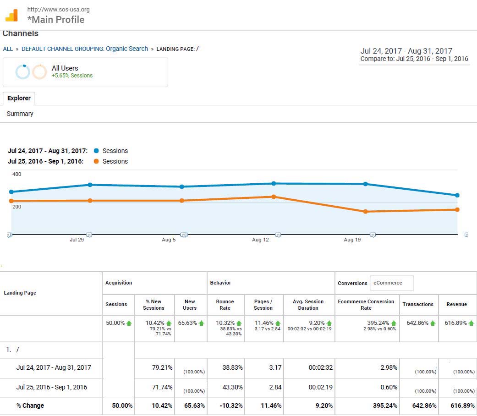Go to the ALL breadcrumb link
The height and width of the screenshot is (416, 477).
click(x=8, y=49)
